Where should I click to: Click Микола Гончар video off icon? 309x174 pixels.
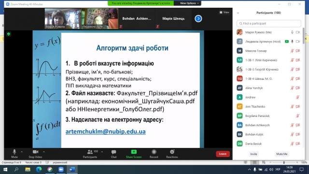click(x=298, y=51)
